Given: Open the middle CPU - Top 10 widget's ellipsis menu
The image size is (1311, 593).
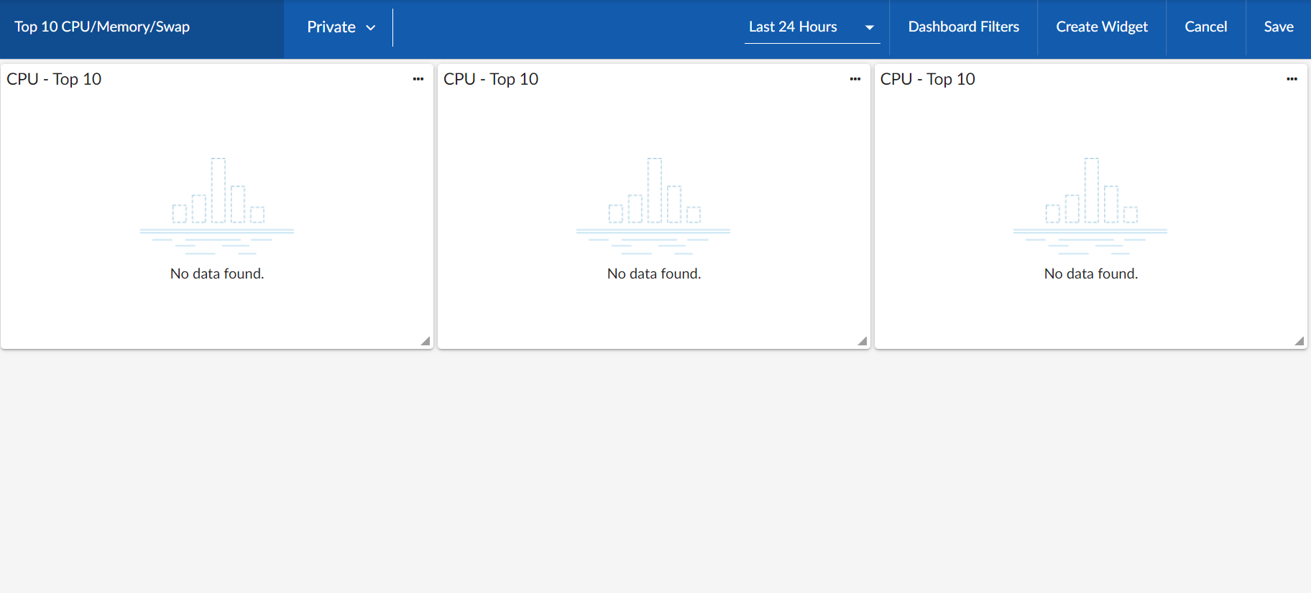Looking at the screenshot, I should [x=855, y=79].
